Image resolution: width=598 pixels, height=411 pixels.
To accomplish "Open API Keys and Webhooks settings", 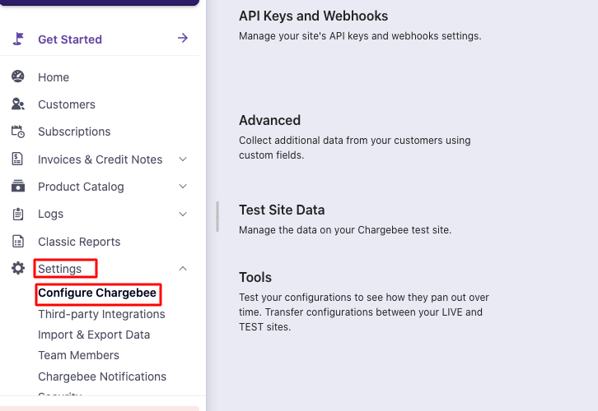I will pos(313,16).
